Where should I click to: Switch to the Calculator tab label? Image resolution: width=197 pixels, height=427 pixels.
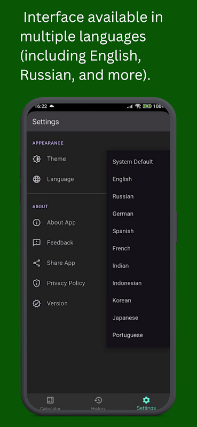50,408
